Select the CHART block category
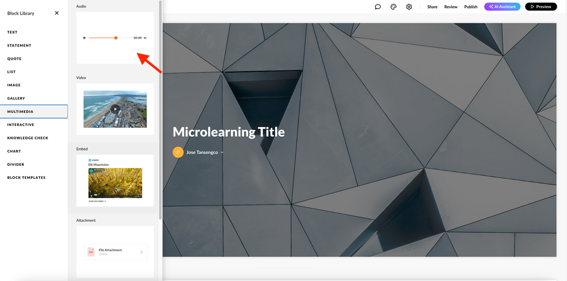This screenshot has height=281, width=567. pyautogui.click(x=14, y=151)
